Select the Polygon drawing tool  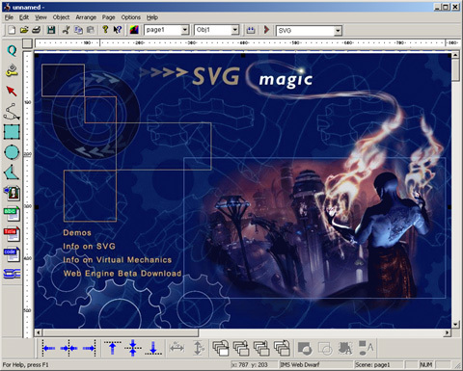(x=12, y=172)
